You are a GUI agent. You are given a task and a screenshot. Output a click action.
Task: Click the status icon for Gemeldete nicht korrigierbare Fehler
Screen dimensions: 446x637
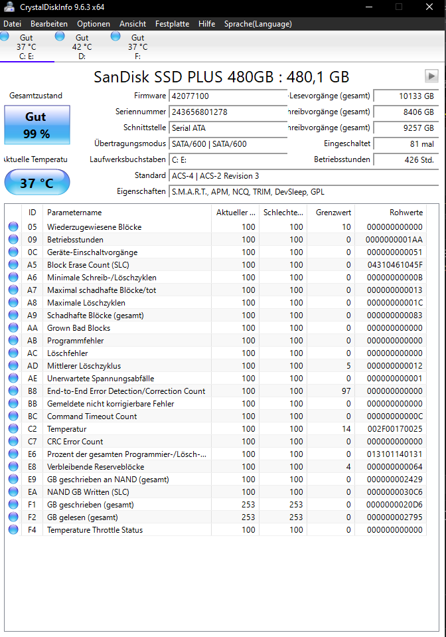click(13, 403)
